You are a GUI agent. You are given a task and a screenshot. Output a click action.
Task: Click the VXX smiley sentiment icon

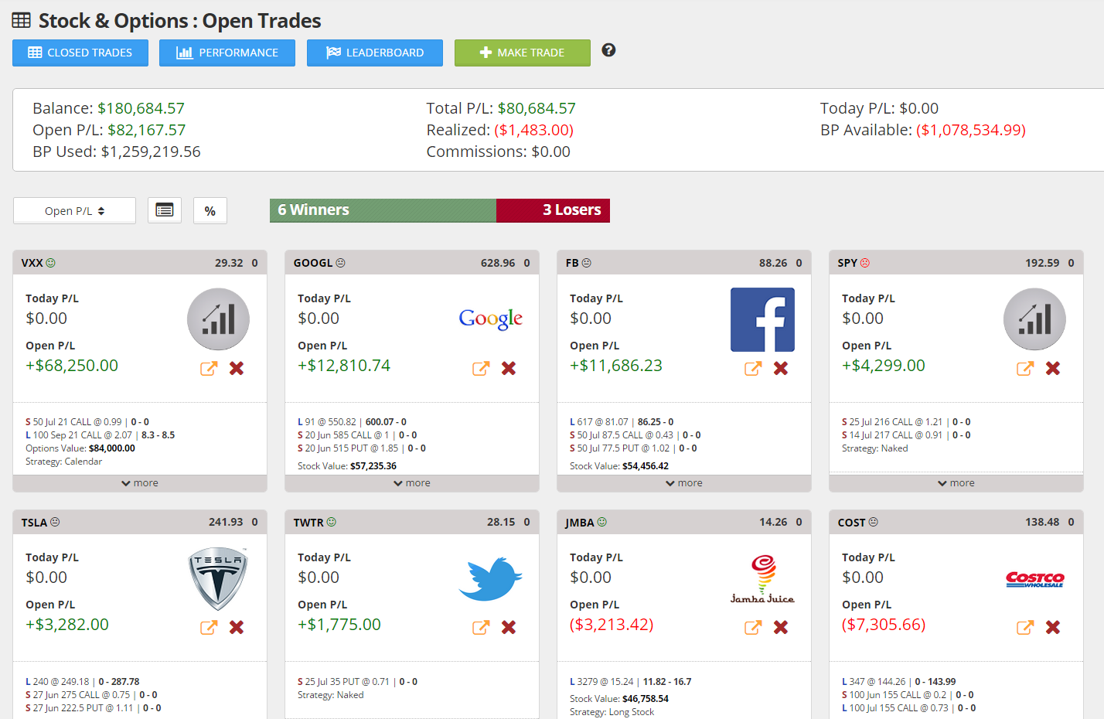[51, 263]
